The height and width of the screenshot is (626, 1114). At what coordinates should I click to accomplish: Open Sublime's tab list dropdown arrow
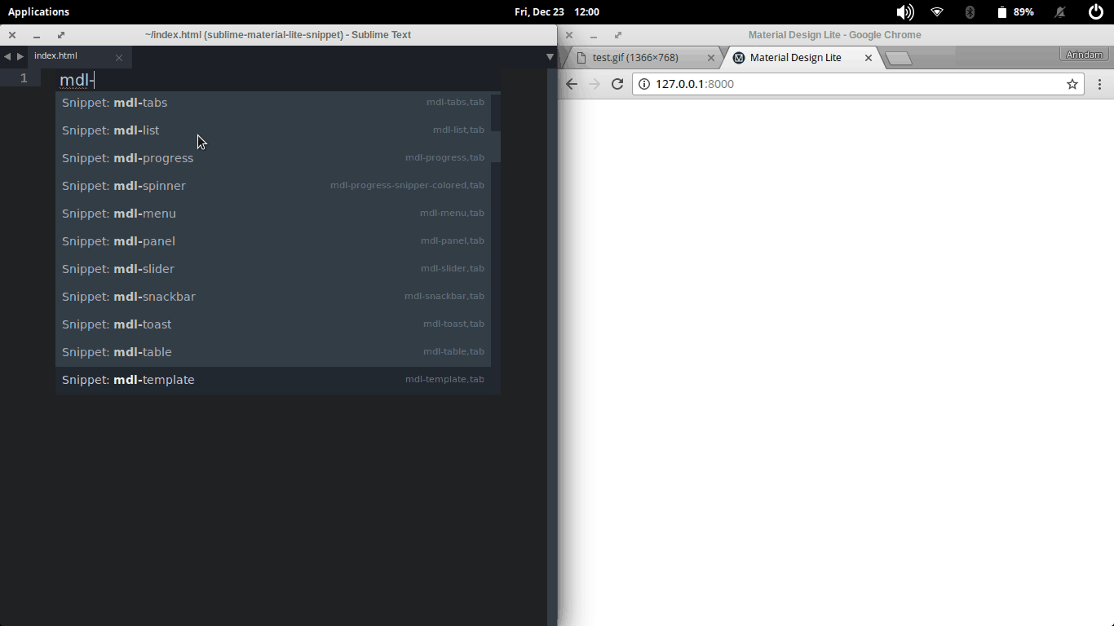click(550, 57)
